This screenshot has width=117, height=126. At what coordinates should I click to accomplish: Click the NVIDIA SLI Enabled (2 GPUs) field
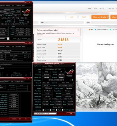pyautogui.click(x=58, y=107)
